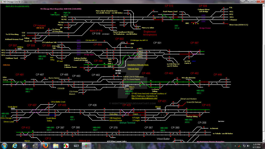Click the volume speaker tray icon
Screen dimensions: 265x149
click(248, 146)
